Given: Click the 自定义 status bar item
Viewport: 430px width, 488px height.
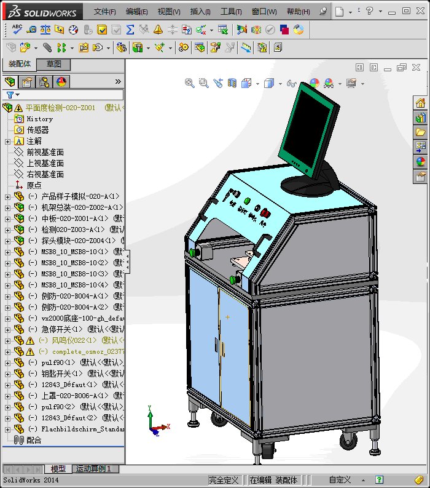Looking at the screenshot, I should point(340,479).
